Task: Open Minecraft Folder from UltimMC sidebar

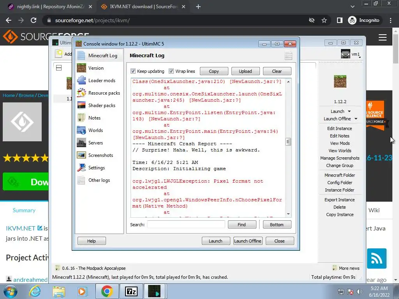Action: [340, 175]
